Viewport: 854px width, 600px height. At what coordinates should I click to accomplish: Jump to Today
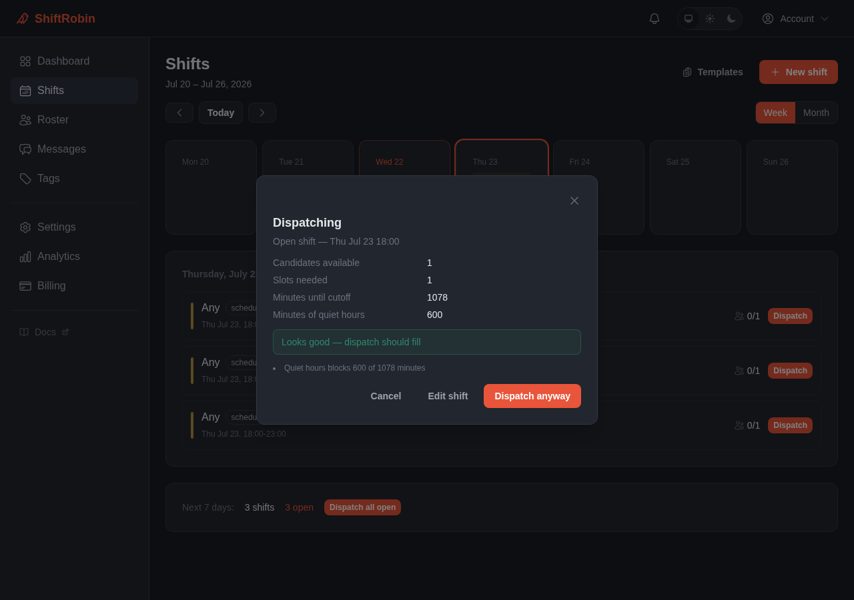(221, 113)
